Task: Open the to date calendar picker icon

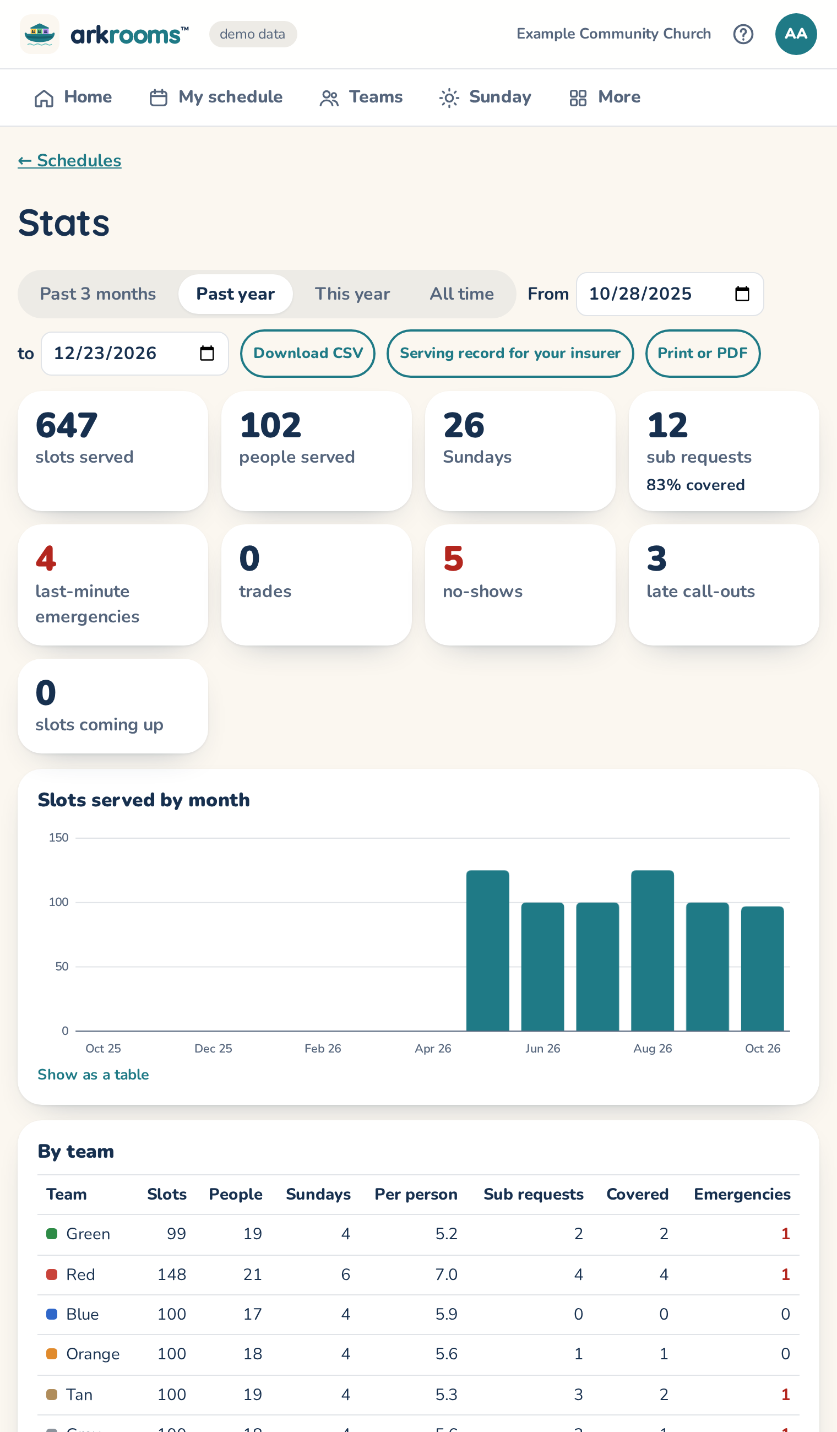Action: click(x=207, y=354)
